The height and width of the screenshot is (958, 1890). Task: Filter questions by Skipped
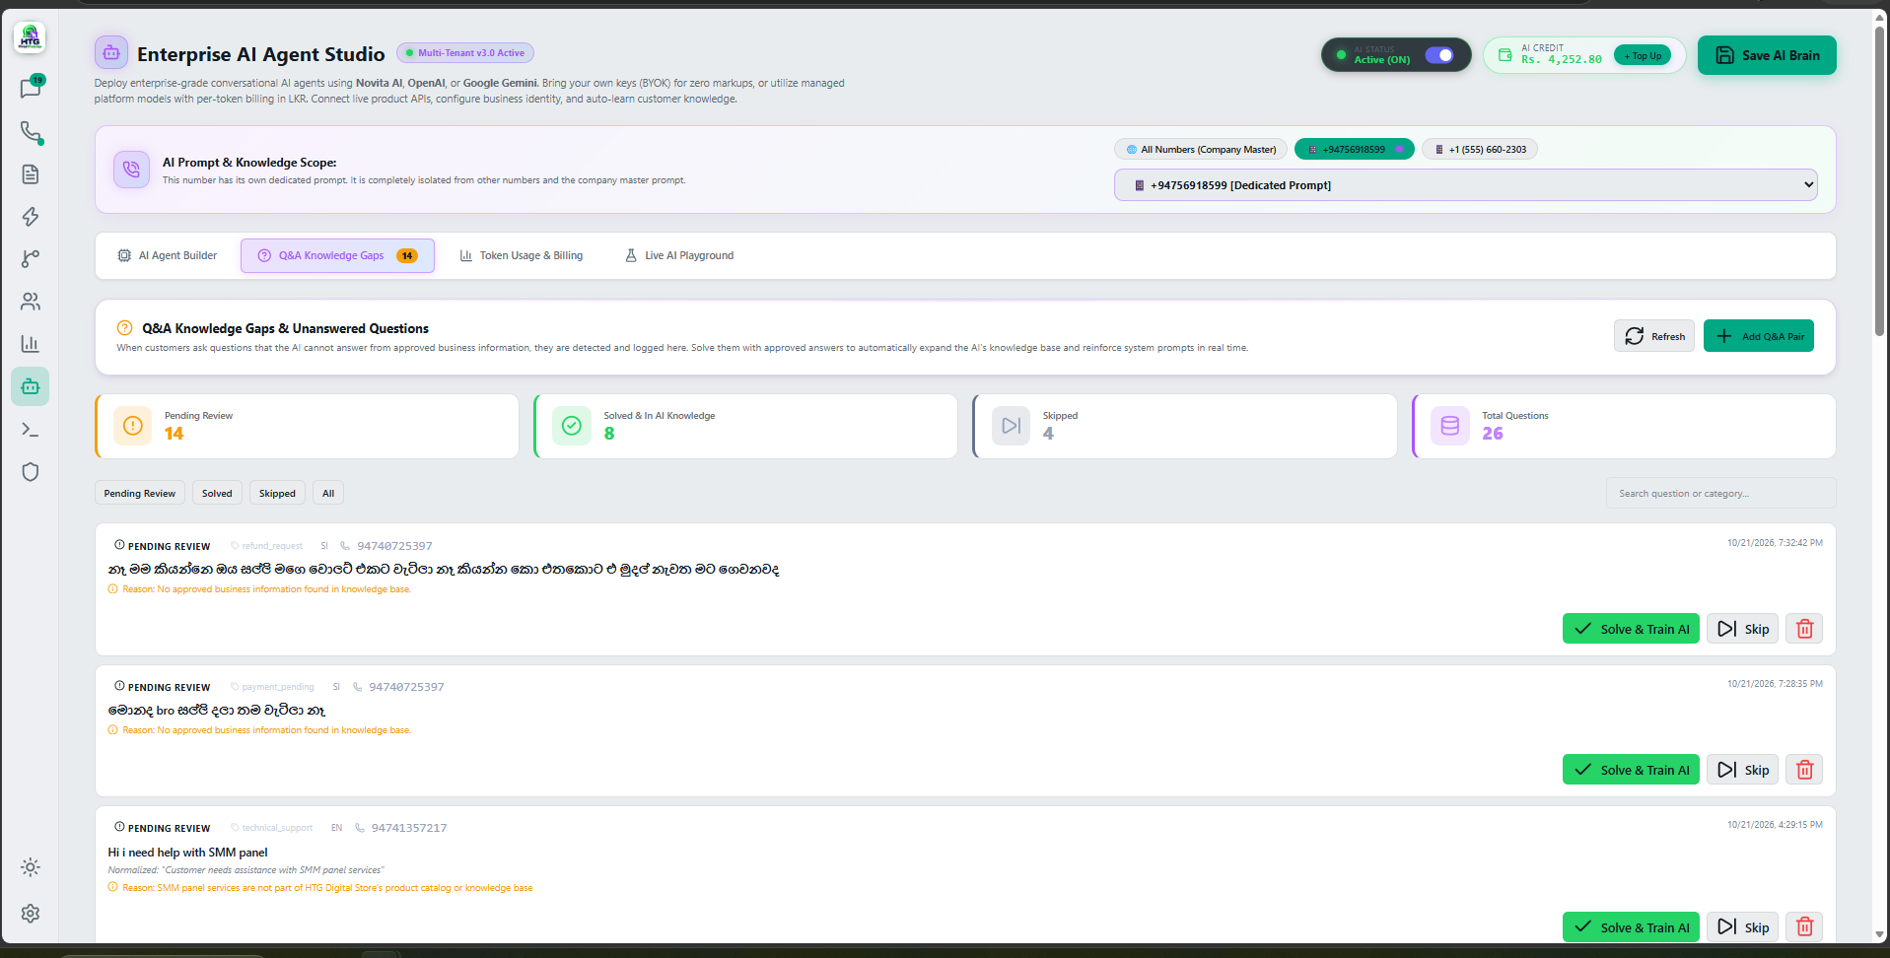coord(277,494)
